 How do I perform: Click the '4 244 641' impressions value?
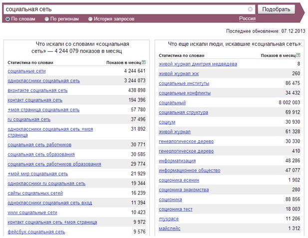135,71
